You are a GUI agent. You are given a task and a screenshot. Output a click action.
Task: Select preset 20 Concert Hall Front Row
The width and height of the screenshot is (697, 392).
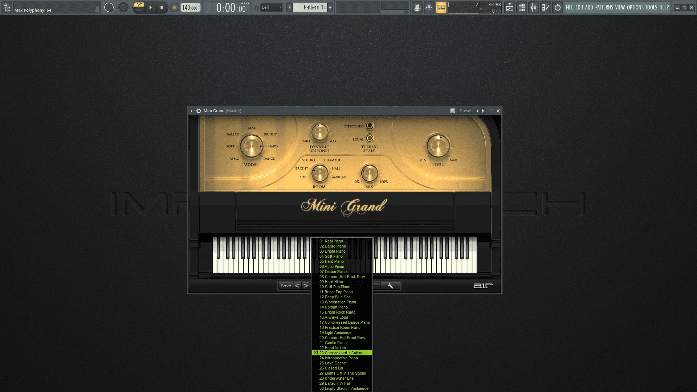(x=342, y=338)
